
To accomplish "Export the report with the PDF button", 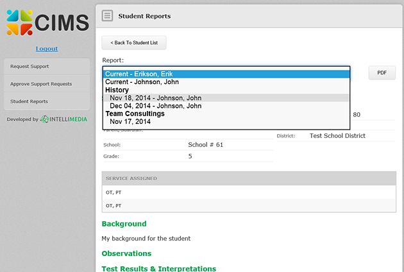I will click(x=382, y=73).
